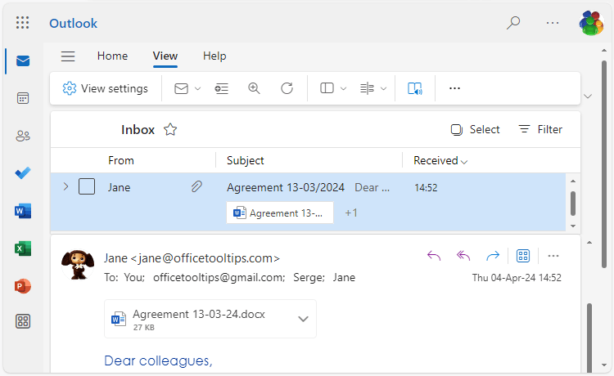The image size is (614, 376).
Task: Open Calendar from the sidebar
Action: pos(23,98)
